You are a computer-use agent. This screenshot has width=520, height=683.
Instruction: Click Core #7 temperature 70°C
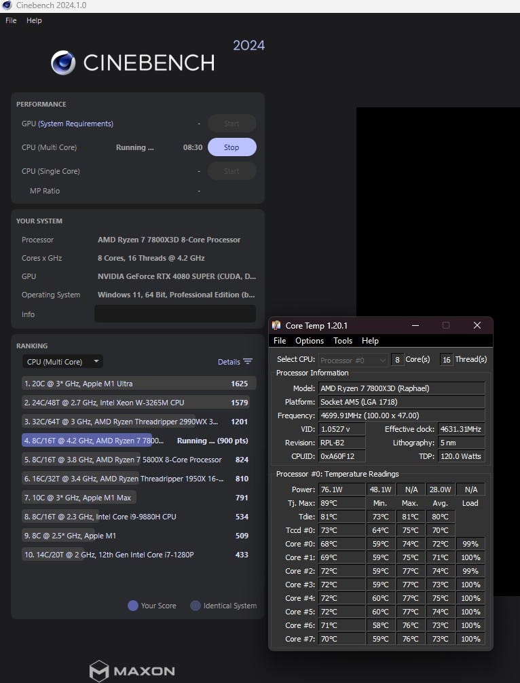coord(342,639)
